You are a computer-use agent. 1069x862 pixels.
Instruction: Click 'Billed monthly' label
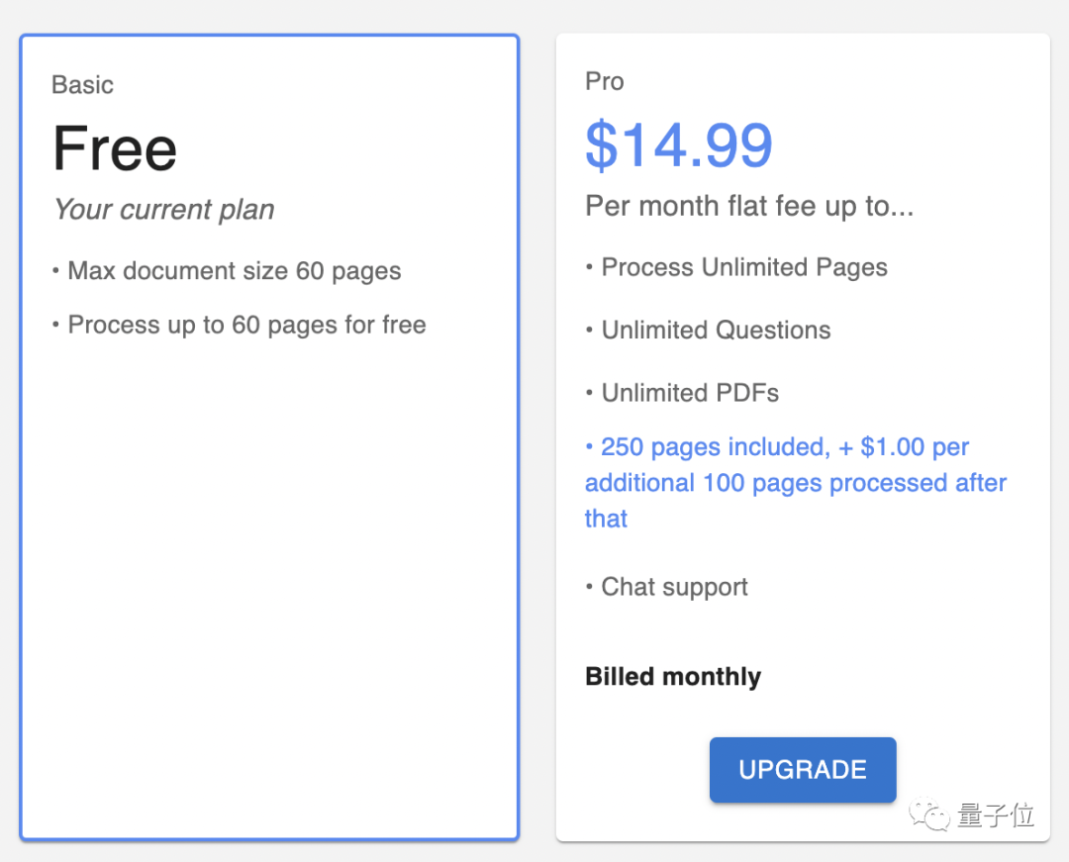[673, 677]
